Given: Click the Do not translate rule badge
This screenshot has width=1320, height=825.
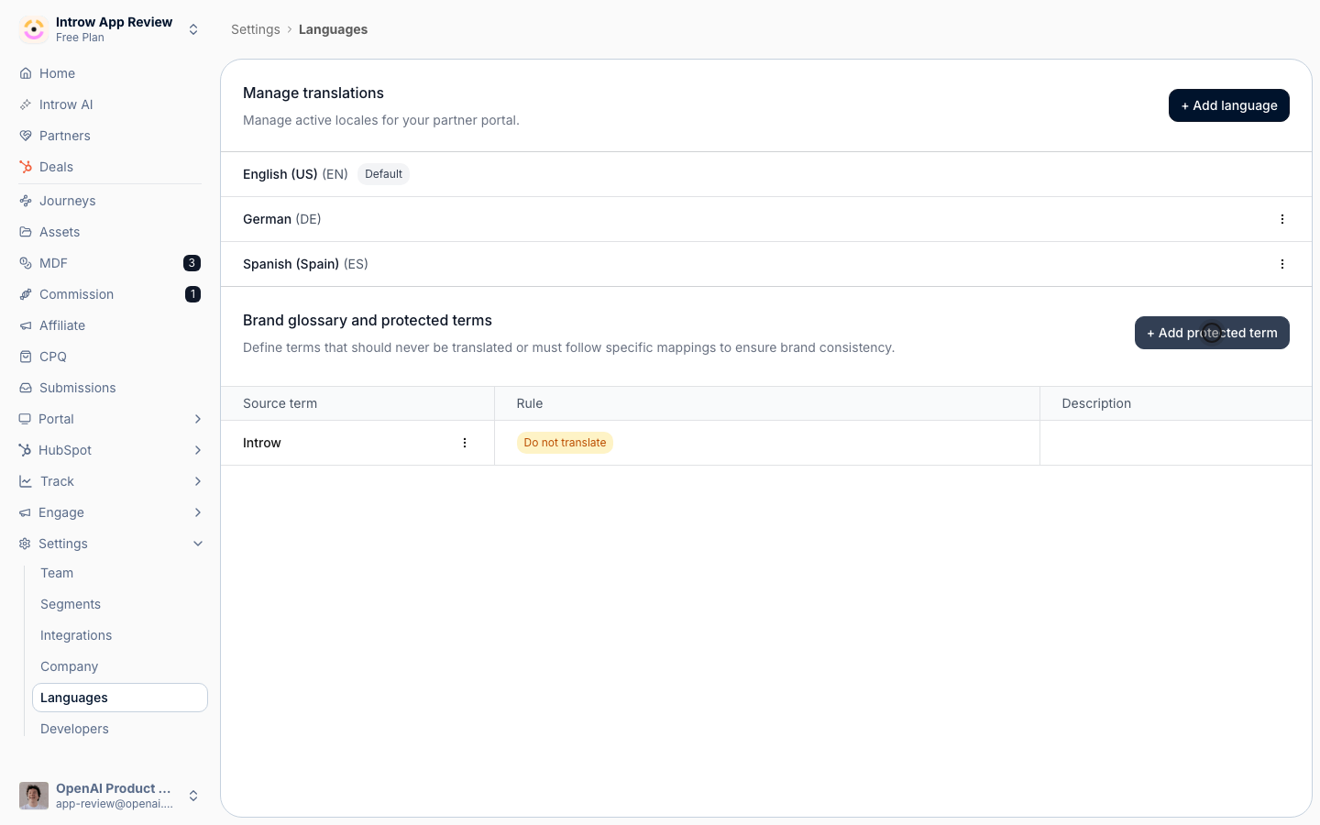Looking at the screenshot, I should point(565,443).
